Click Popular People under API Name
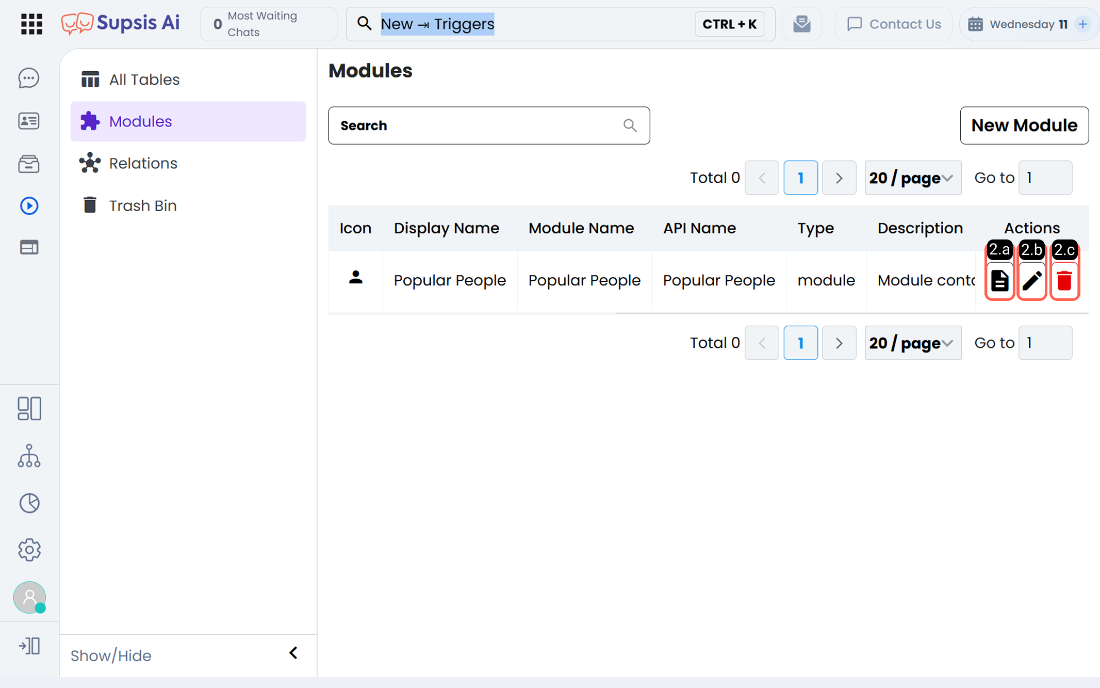Screen dimensions: 1100x688 719,280
